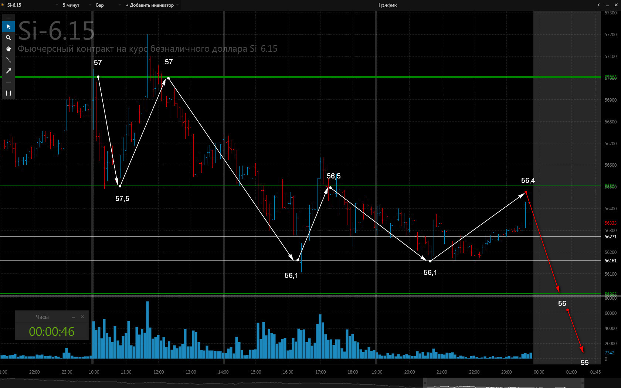Select the arrow drawing tool
621x388 pixels.
(9, 71)
